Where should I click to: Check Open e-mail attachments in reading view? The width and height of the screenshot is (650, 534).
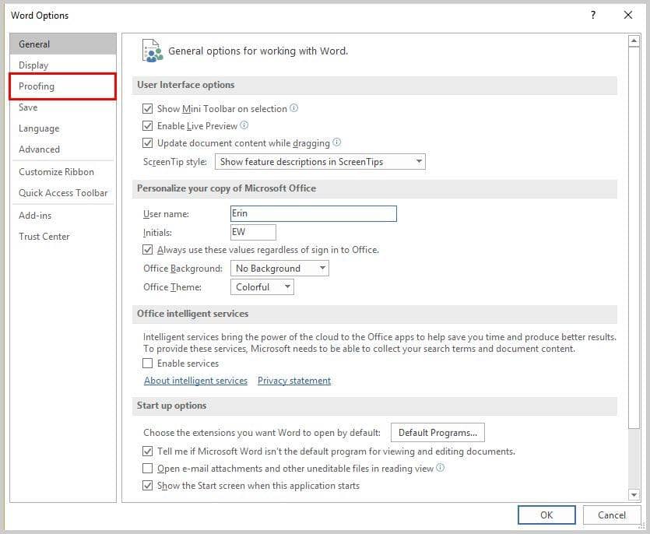pyautogui.click(x=148, y=469)
